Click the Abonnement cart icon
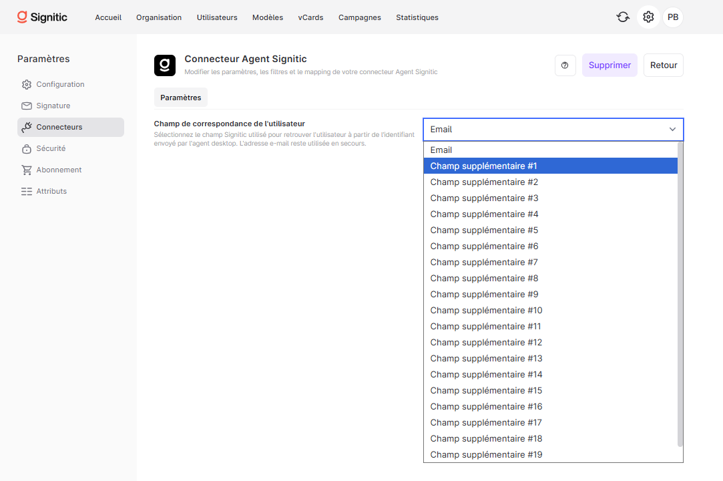Image resolution: width=723 pixels, height=481 pixels. [x=27, y=170]
